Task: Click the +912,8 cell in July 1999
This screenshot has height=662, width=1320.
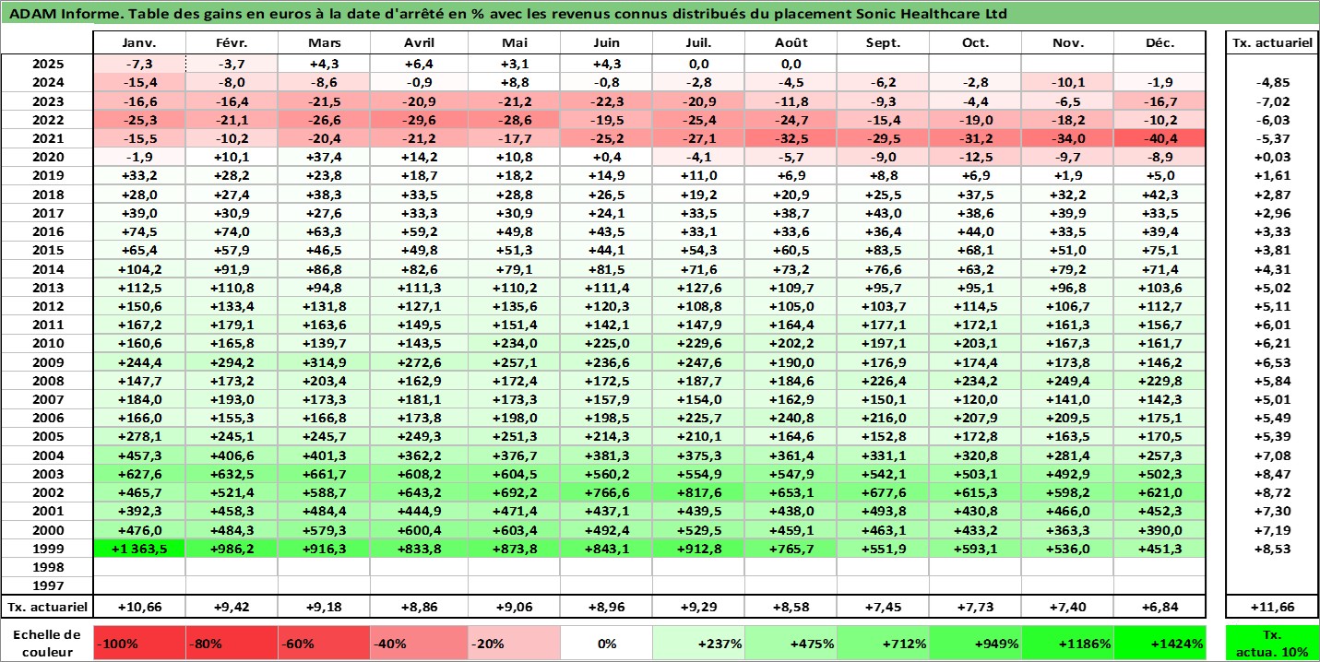Action: point(698,548)
